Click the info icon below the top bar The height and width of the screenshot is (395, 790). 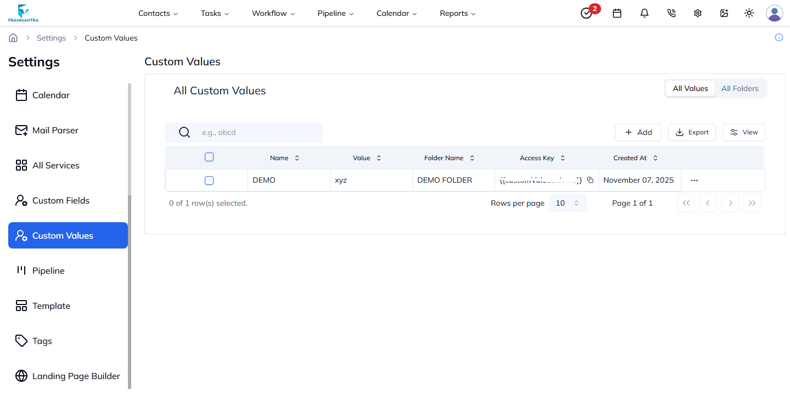(x=778, y=37)
